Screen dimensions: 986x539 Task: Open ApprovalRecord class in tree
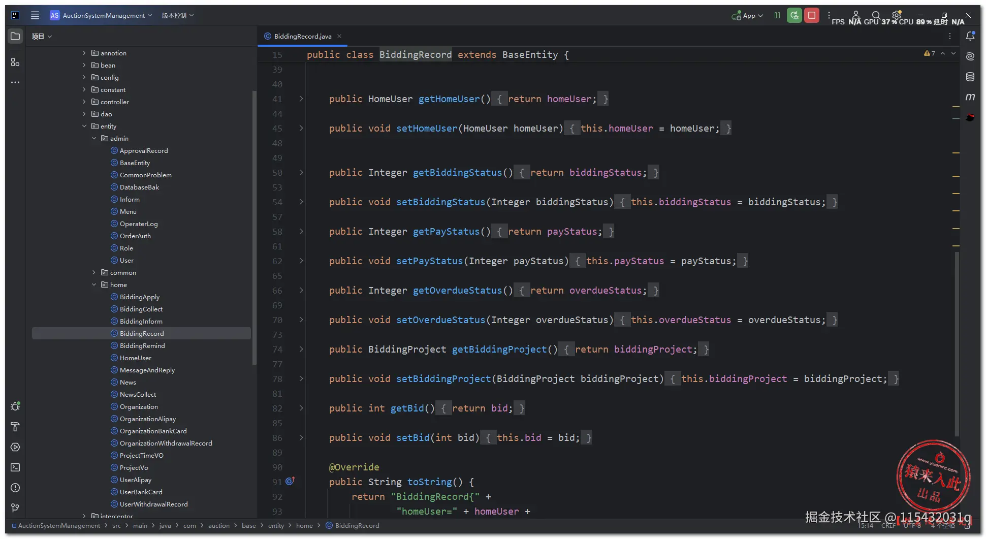[x=144, y=150]
